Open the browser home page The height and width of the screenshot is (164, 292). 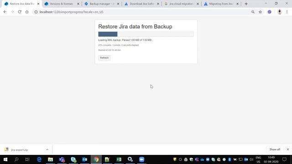coord(27,12)
